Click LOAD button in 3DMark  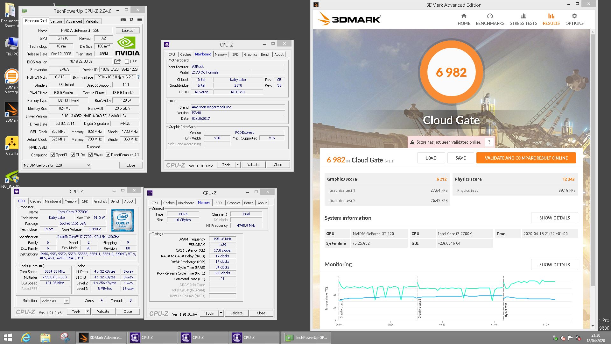431,158
